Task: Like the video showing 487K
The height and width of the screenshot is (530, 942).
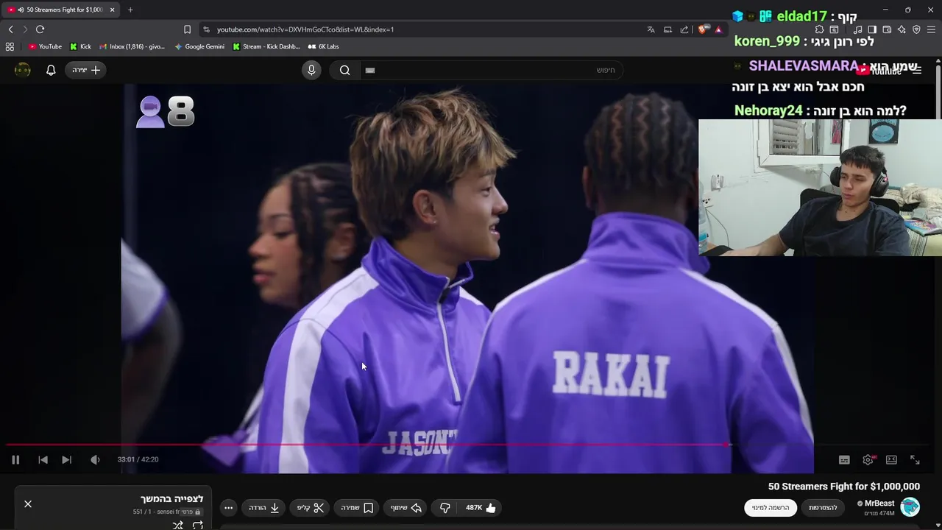Action: pos(481,507)
